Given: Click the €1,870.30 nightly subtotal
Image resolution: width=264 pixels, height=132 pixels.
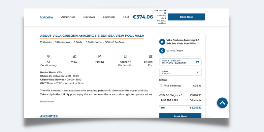Looking at the screenshot, I should (x=196, y=95).
